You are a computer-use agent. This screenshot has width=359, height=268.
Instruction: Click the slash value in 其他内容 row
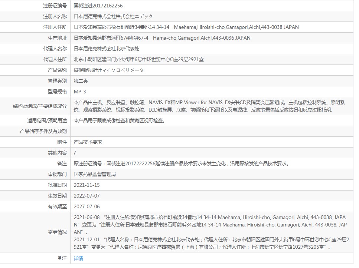click(x=75, y=153)
